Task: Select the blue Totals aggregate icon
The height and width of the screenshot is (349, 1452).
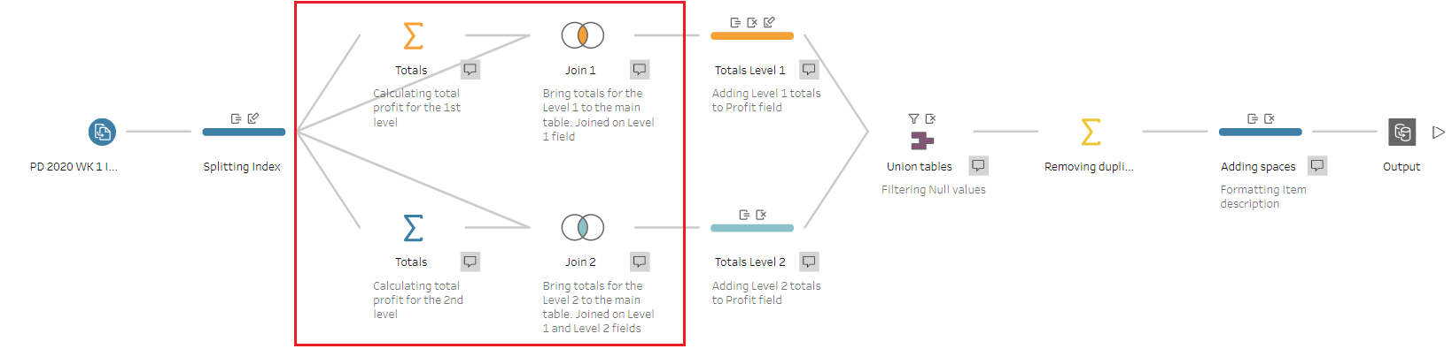Action: 413,228
